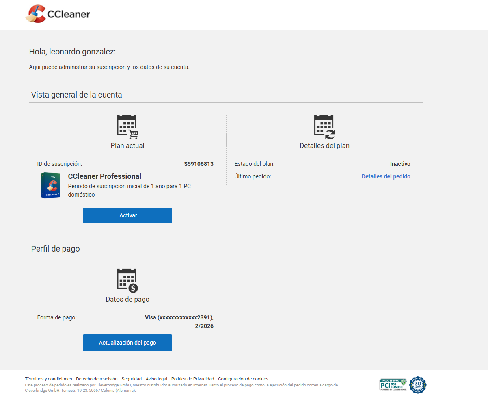Click the Inactivo plan status text
This screenshot has width=488, height=395.
(400, 164)
